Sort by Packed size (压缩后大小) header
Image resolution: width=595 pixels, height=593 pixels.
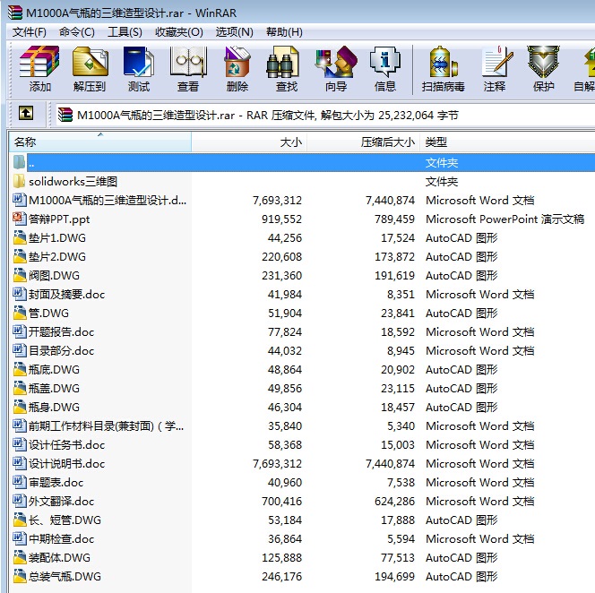coord(363,142)
